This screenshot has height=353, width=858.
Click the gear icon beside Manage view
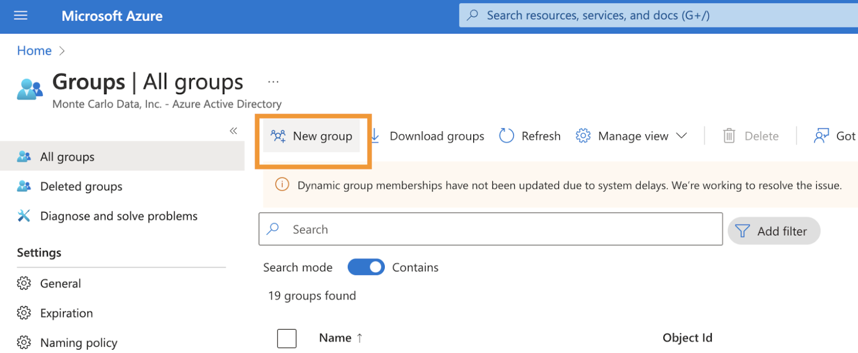pyautogui.click(x=584, y=136)
